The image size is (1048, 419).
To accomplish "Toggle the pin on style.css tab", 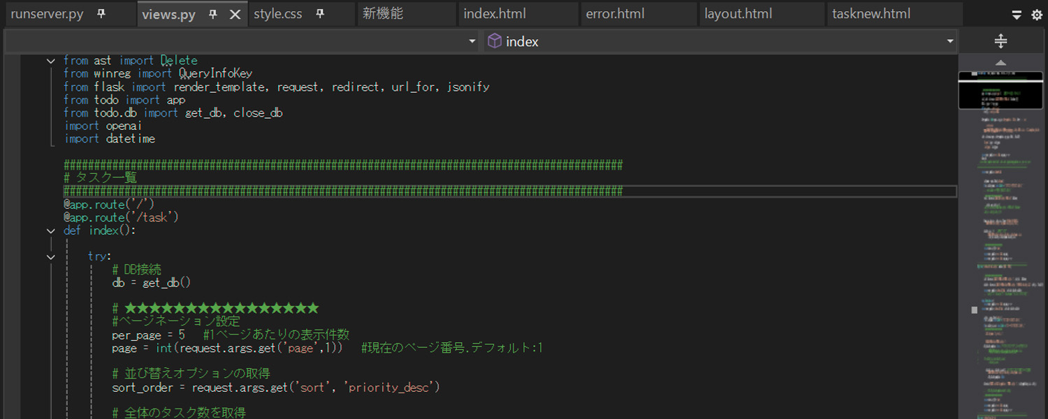I will 320,14.
